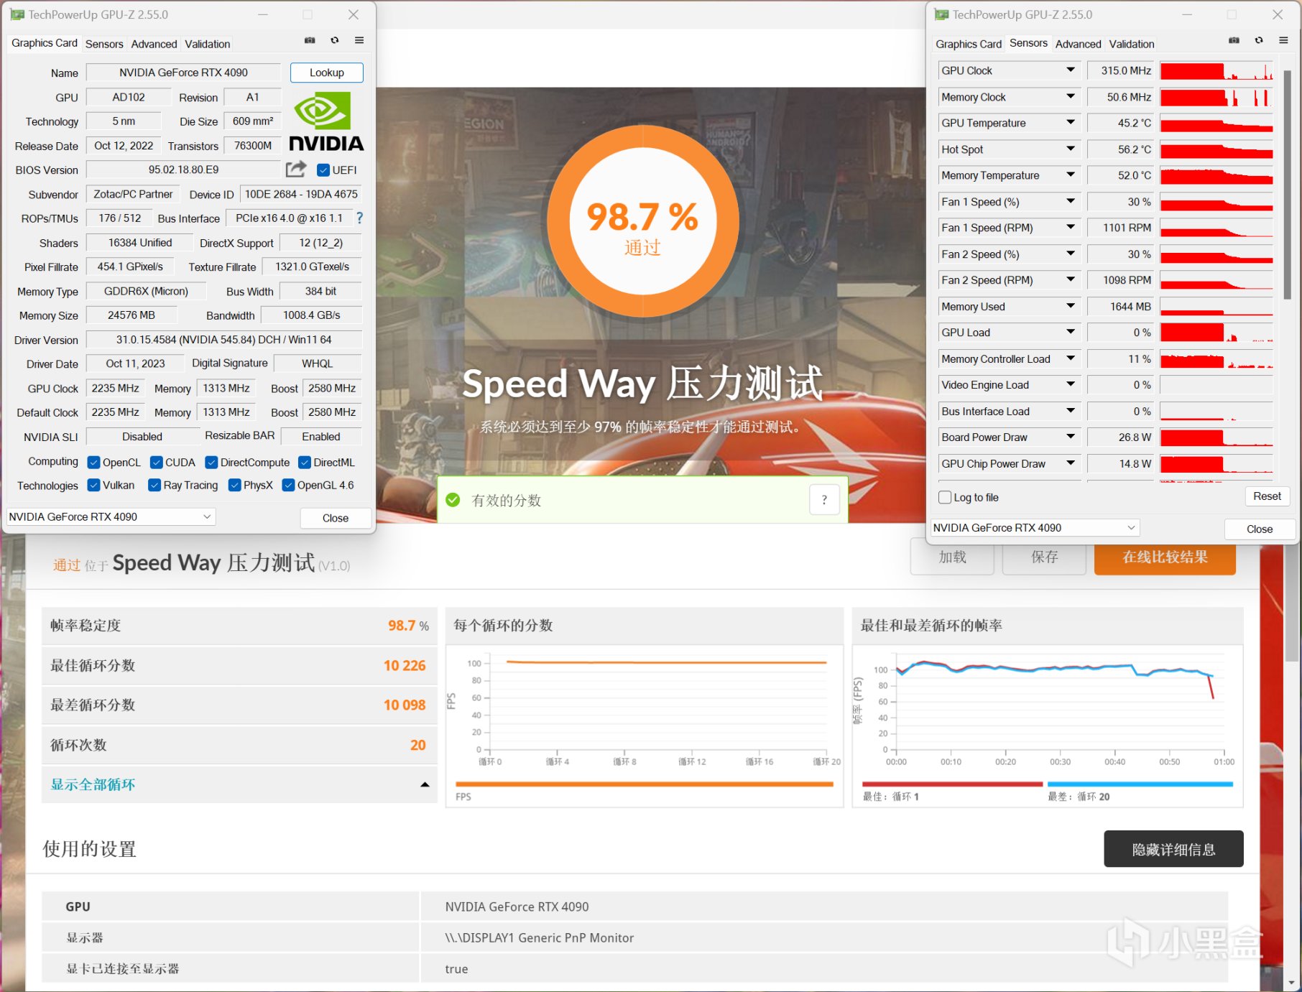1302x992 pixels.
Task: Toggle the OpenCL checkbox
Action: [x=93, y=463]
